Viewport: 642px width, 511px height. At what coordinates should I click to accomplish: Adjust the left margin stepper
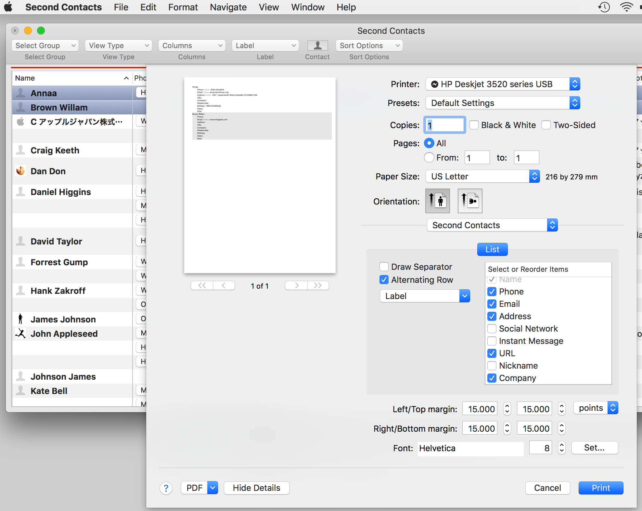pyautogui.click(x=507, y=409)
